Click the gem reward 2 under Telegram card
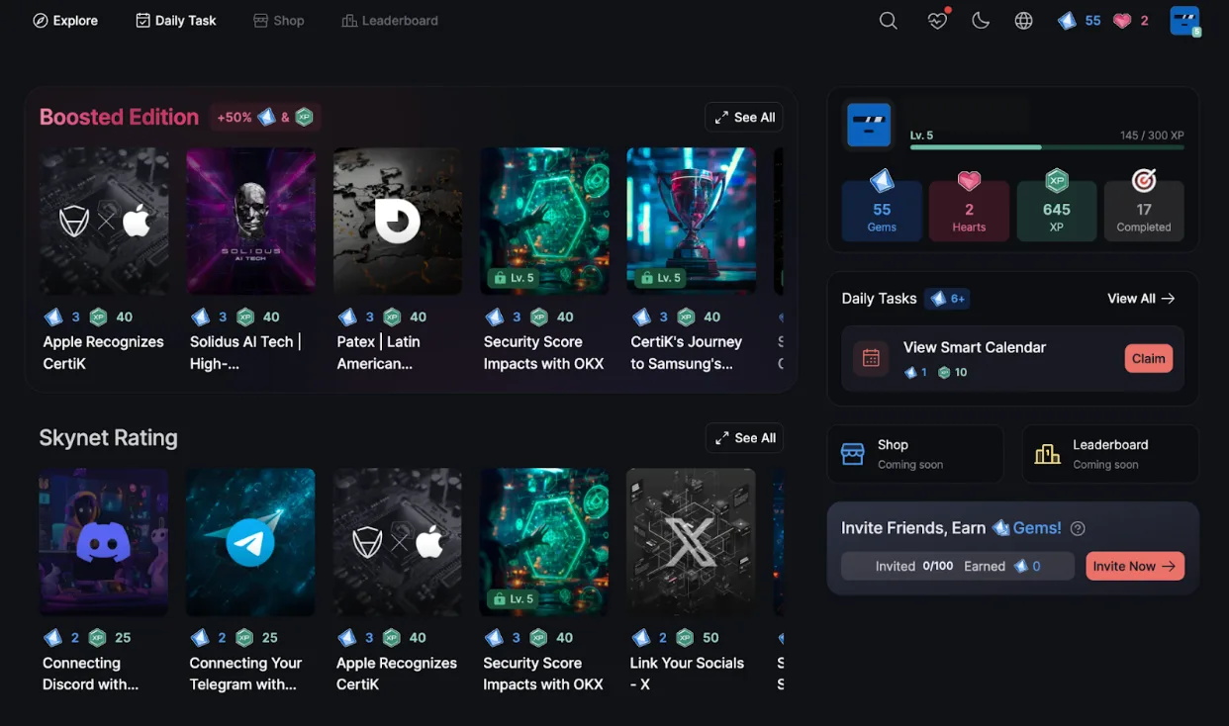The image size is (1229, 726). point(210,638)
